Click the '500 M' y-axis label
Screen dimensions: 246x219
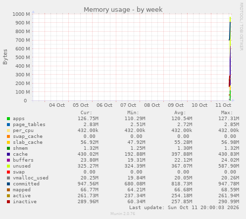[23, 57]
